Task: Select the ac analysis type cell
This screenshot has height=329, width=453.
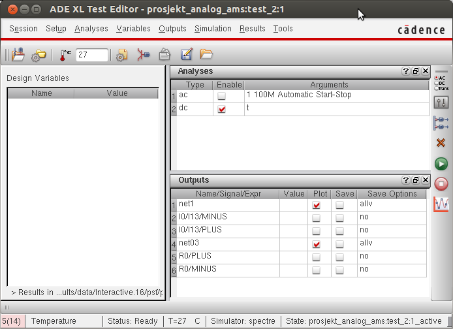Action: tap(195, 96)
